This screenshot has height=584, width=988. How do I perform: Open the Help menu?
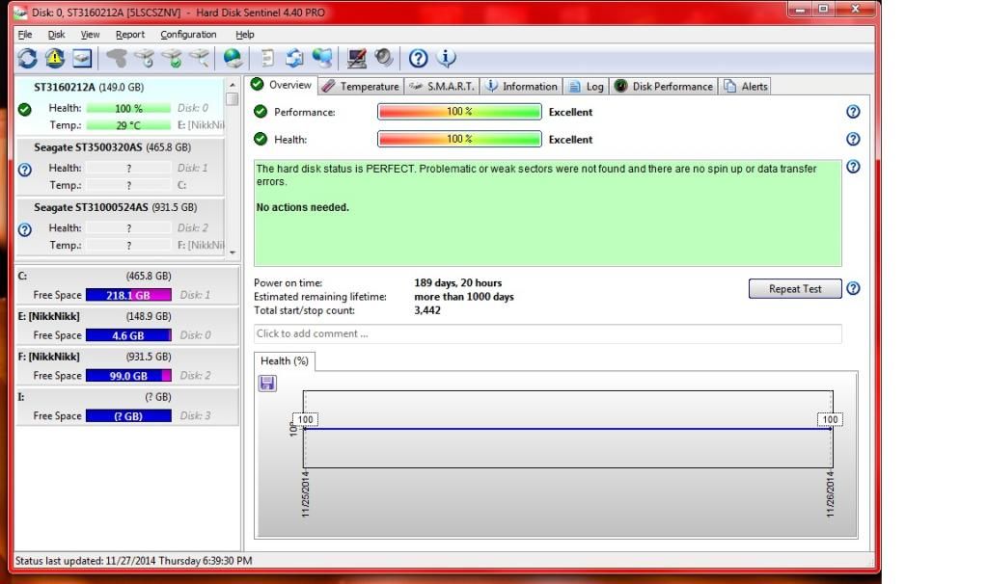244,35
